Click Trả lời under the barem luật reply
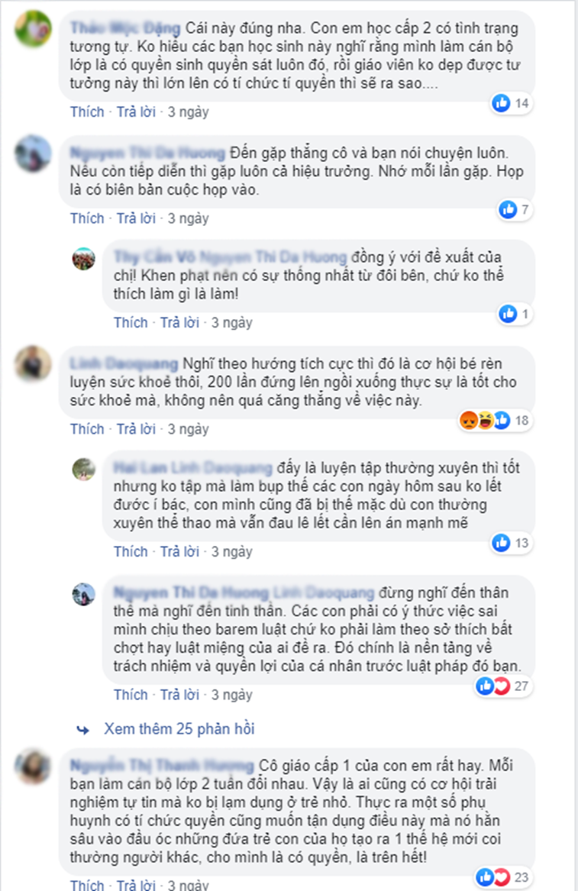The height and width of the screenshot is (891, 578). point(179,694)
